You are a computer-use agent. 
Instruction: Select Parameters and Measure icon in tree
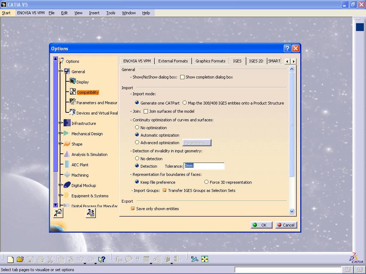73,102
